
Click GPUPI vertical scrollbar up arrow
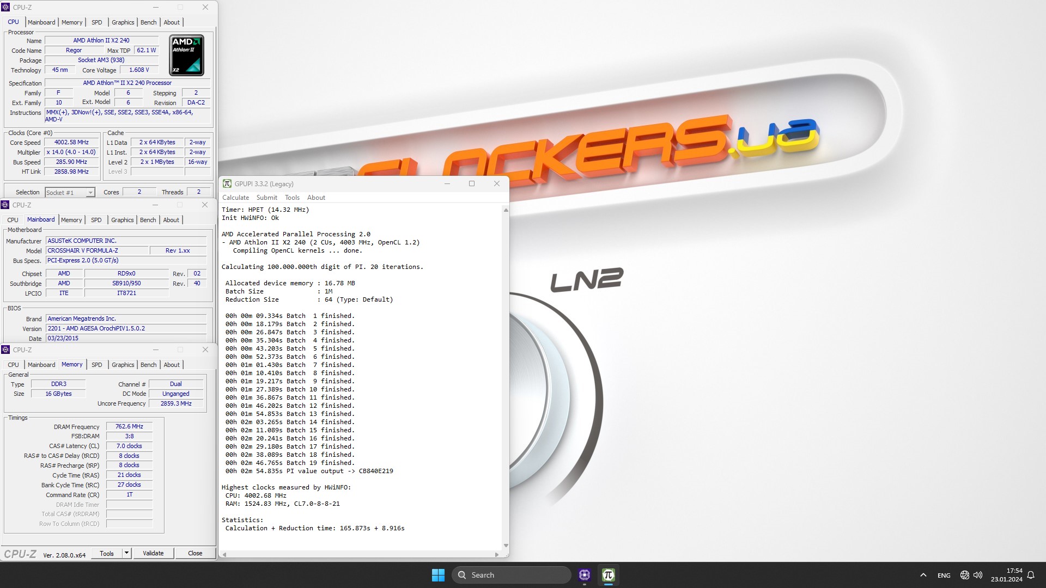point(506,210)
